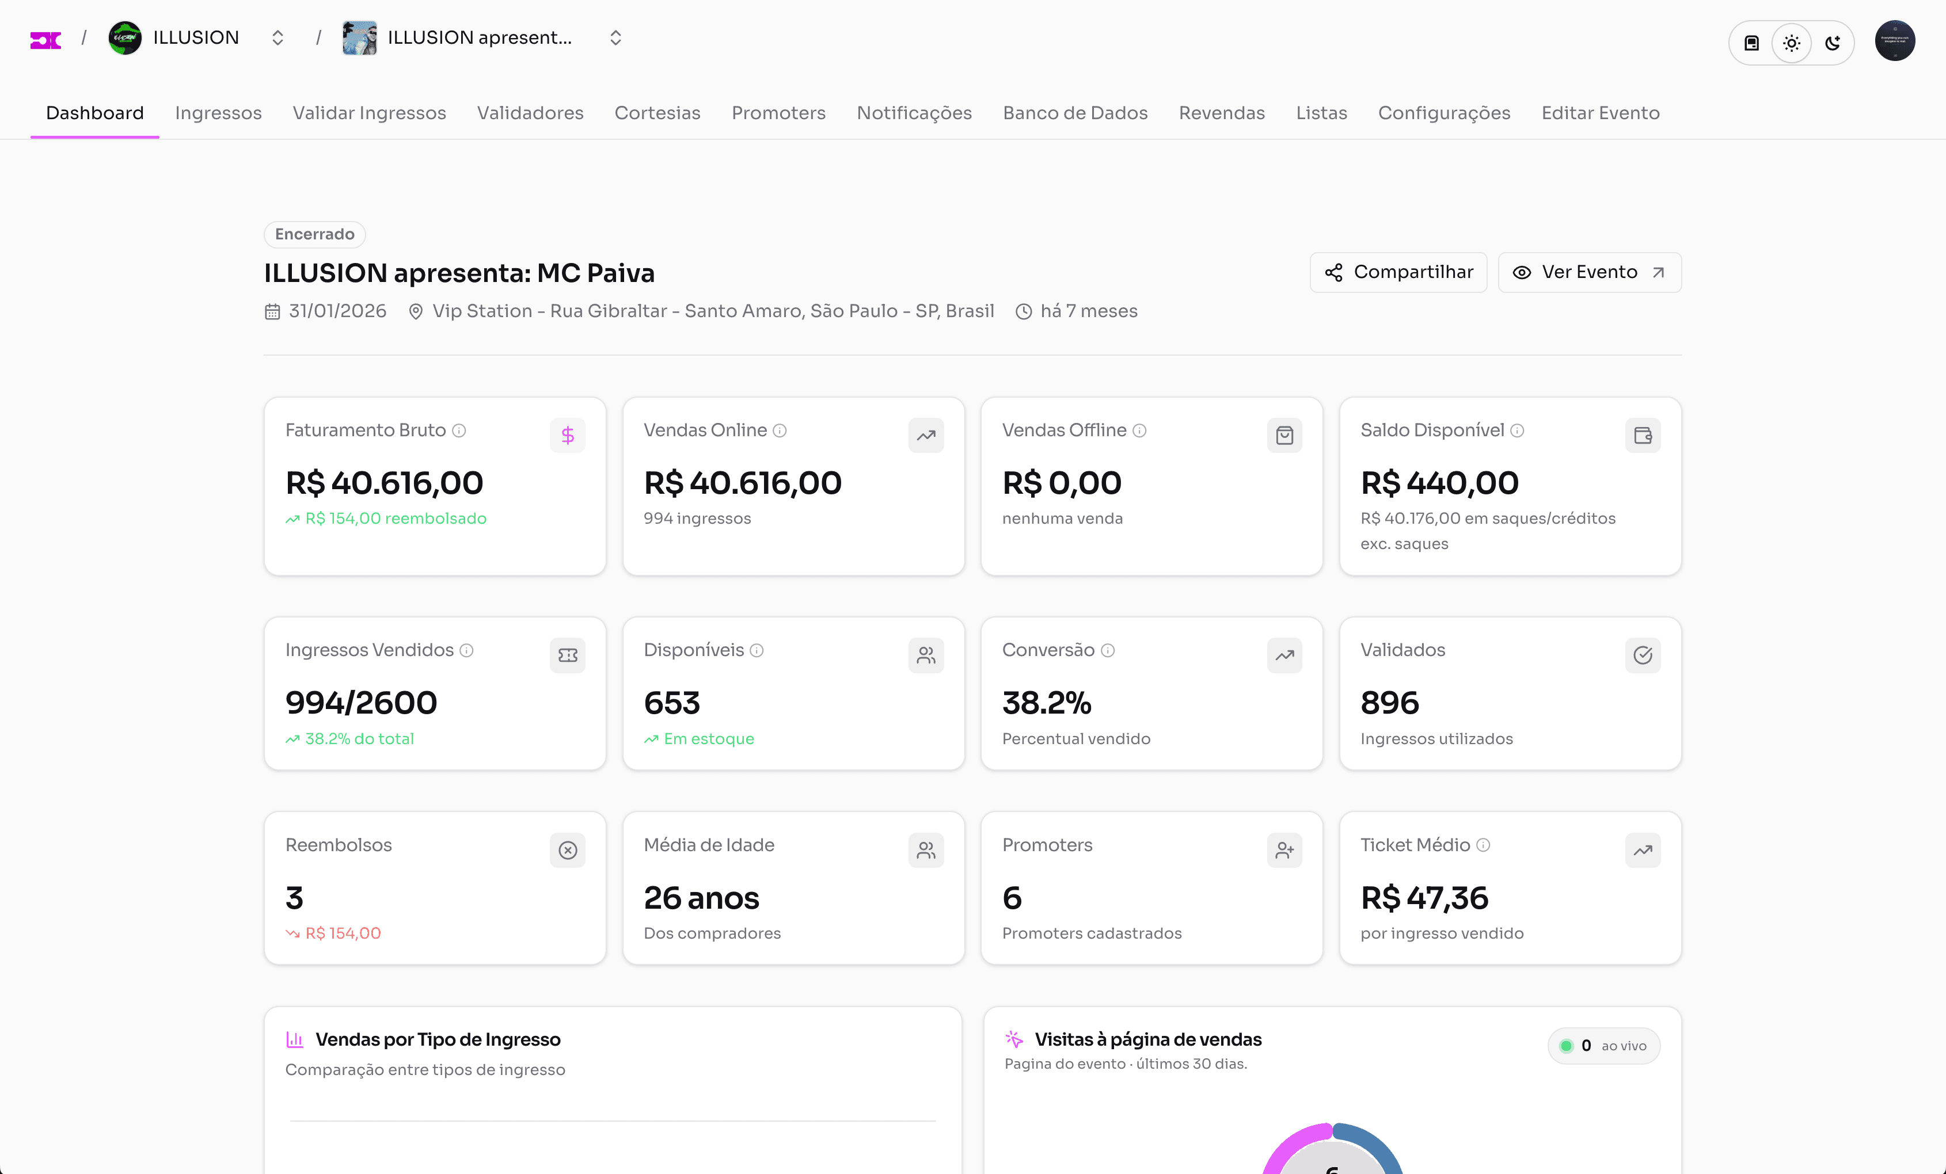Click the ILLUSION organization avatar
The width and height of the screenshot is (1946, 1174).
point(125,38)
